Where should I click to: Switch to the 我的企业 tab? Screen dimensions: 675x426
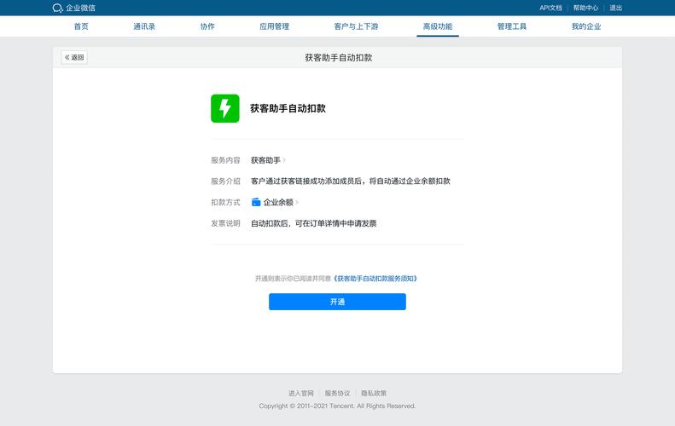coord(586,26)
